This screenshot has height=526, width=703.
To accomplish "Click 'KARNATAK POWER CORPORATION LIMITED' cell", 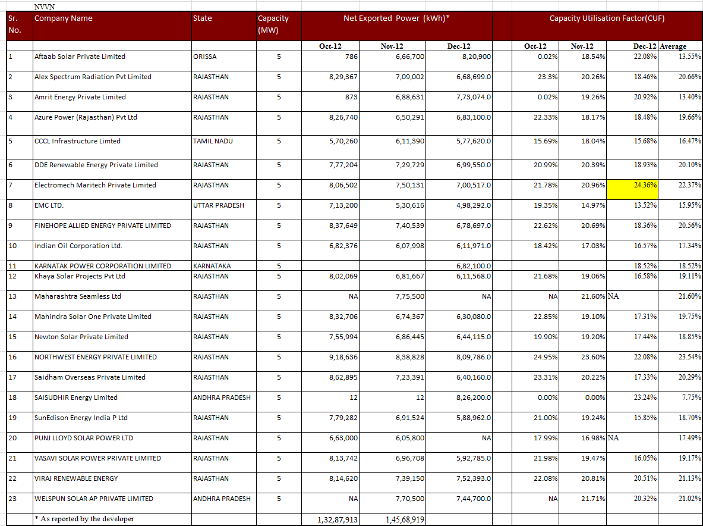I will pos(112,265).
